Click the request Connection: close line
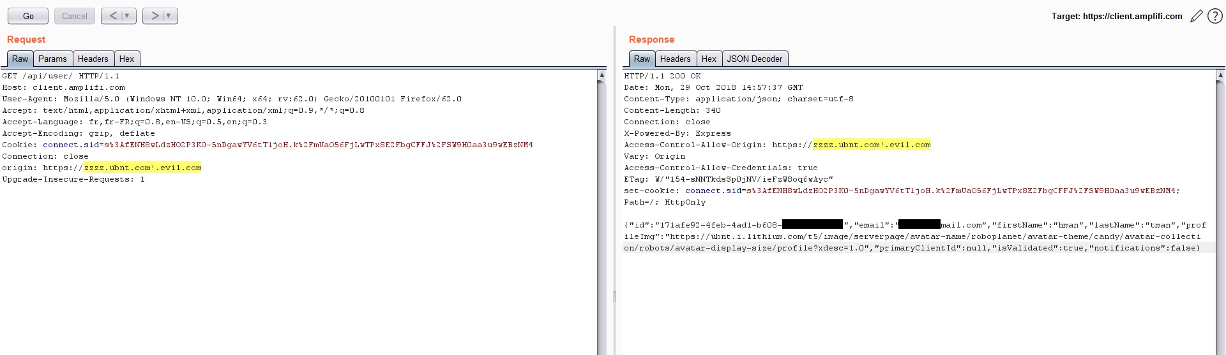This screenshot has height=355, width=1226. tap(45, 156)
